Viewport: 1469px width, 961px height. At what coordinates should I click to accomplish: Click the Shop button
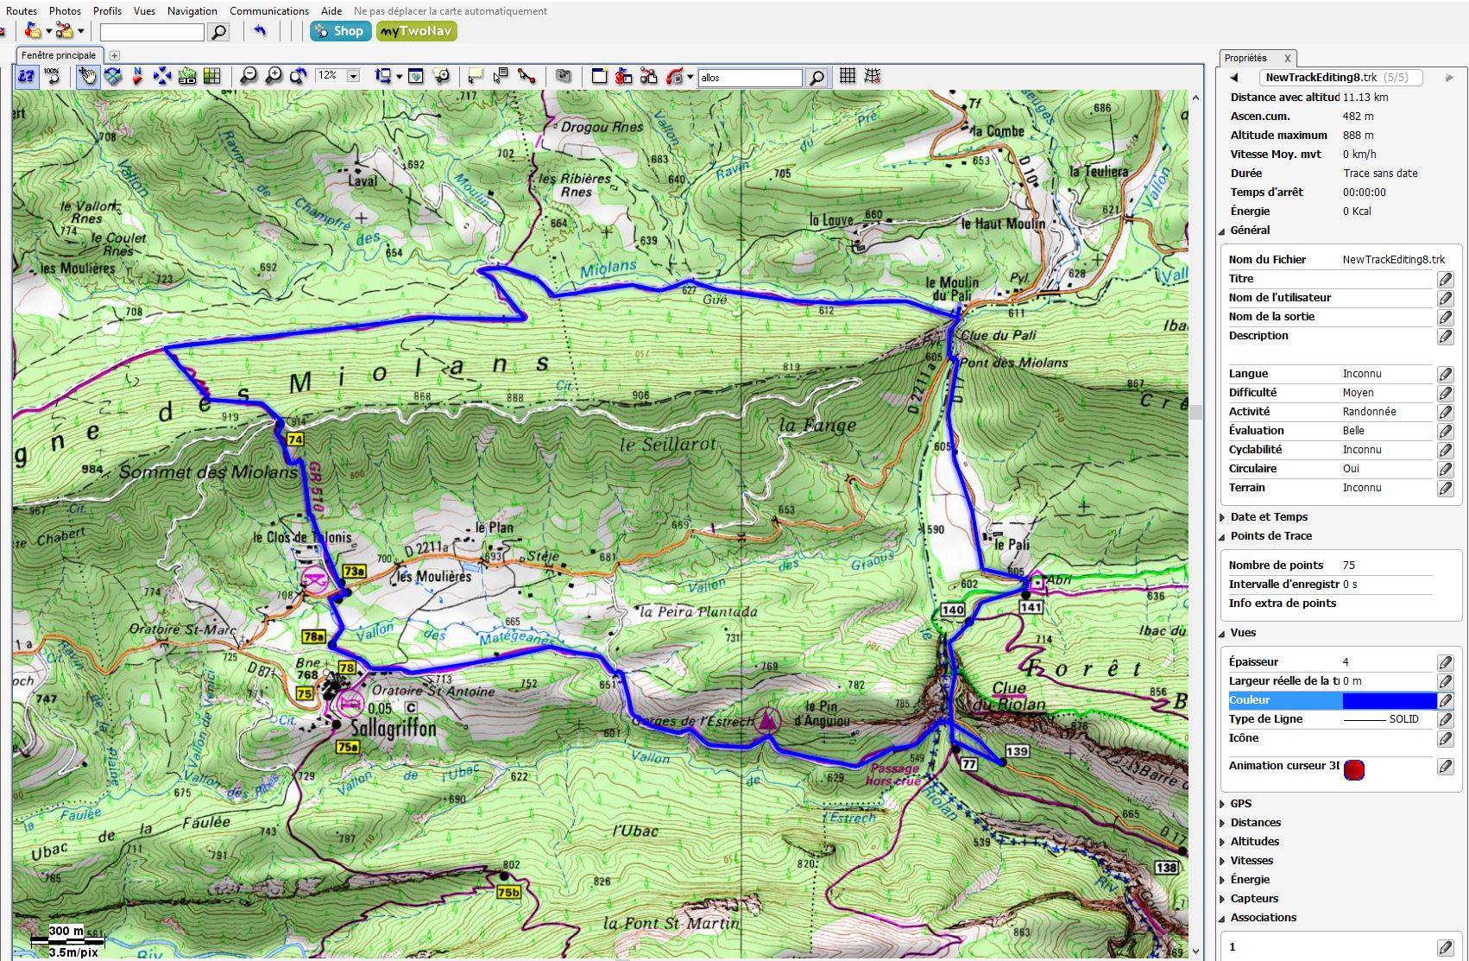[340, 31]
